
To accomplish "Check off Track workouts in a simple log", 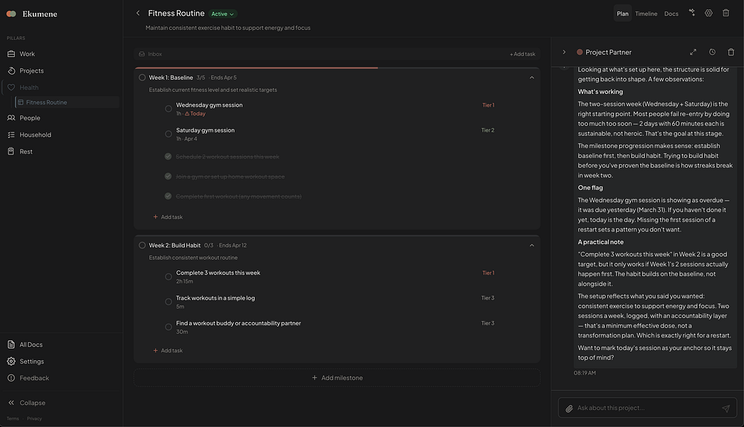I will click(169, 302).
